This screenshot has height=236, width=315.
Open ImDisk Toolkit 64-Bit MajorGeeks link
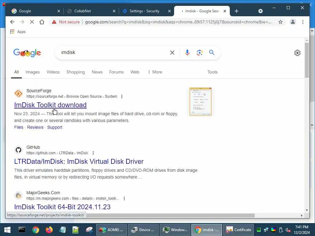coord(62,207)
